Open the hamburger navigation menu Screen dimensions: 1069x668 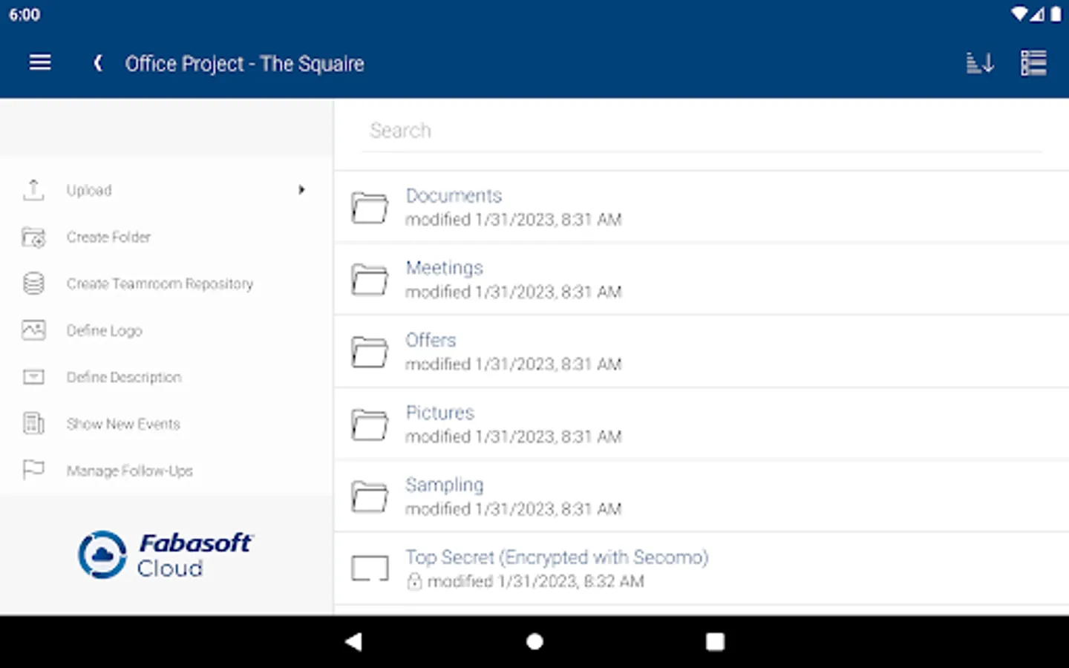coord(40,63)
